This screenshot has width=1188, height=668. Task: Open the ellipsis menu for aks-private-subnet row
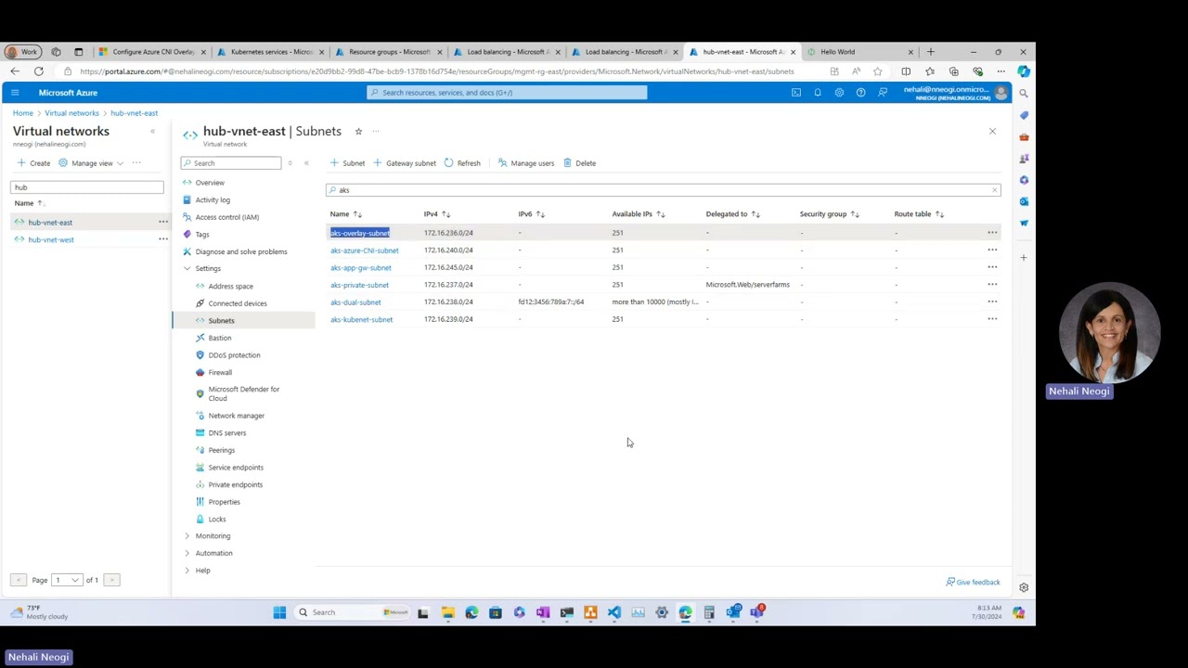(992, 285)
